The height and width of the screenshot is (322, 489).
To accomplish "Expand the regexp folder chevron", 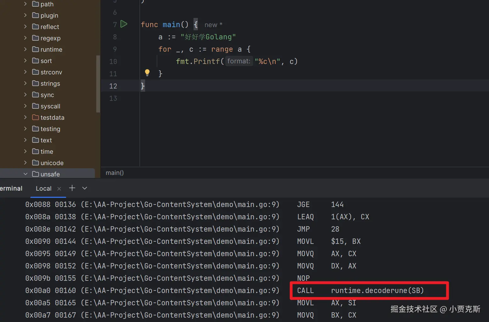I will point(25,38).
